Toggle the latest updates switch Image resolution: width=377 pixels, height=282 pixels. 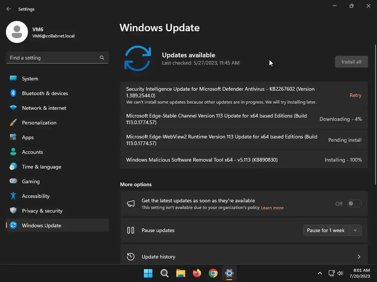click(x=355, y=203)
